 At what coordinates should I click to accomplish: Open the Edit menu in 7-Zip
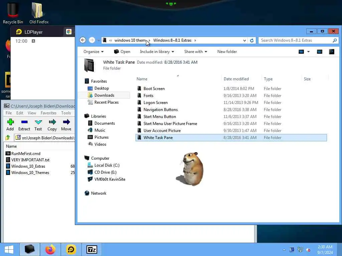[x=20, y=113]
